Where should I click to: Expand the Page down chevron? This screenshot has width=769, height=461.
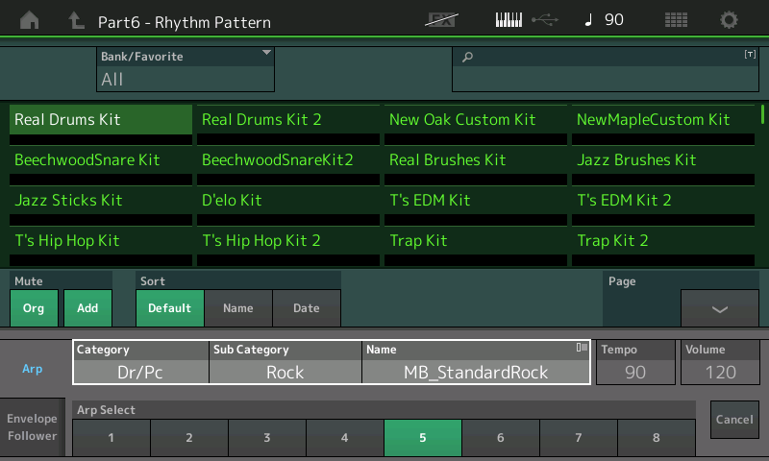[x=719, y=308]
